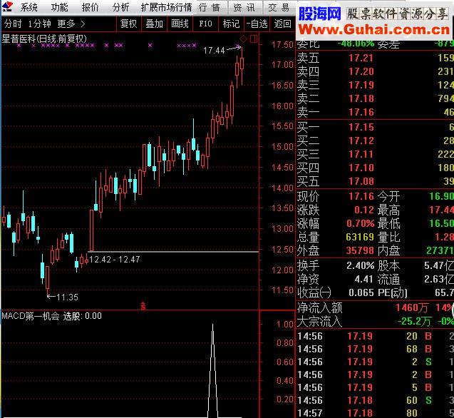
Task: Click the 返回 button
Action: [x=282, y=24]
